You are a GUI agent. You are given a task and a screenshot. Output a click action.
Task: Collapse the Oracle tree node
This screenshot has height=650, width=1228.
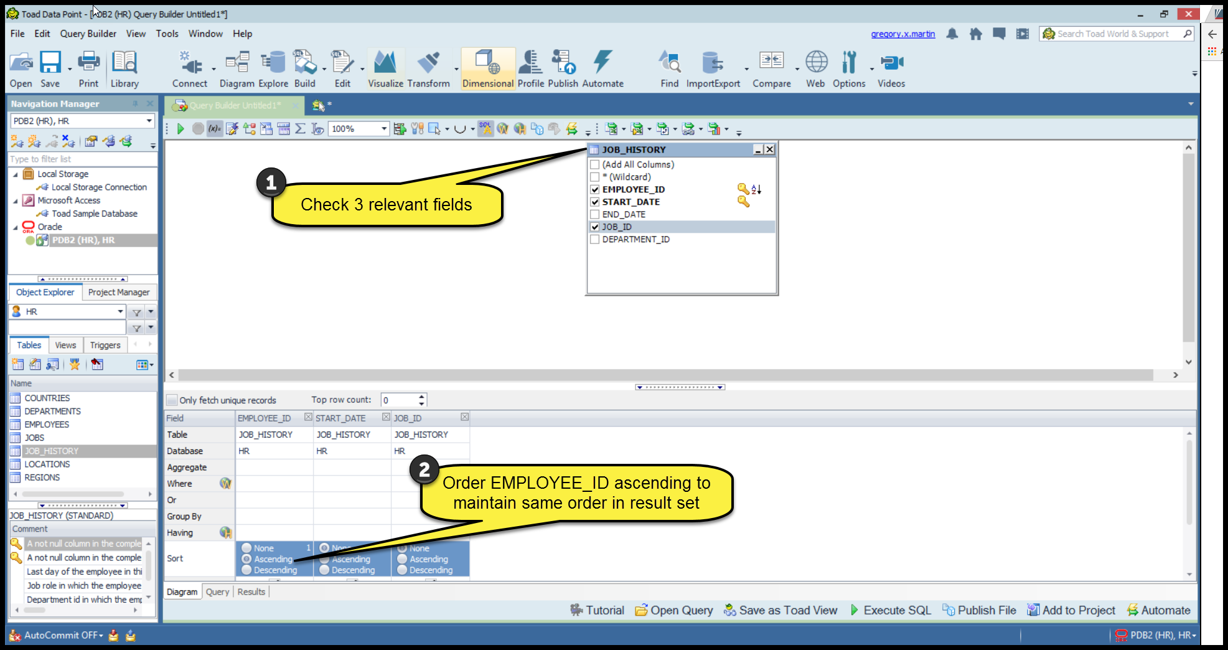16,227
